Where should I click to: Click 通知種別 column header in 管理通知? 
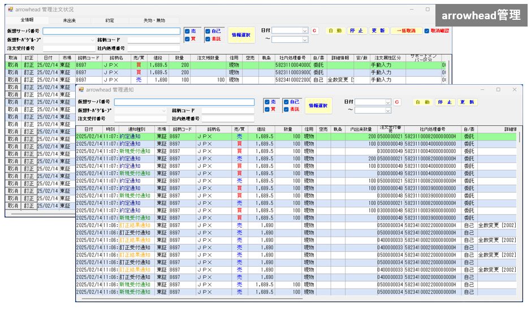[136, 129]
